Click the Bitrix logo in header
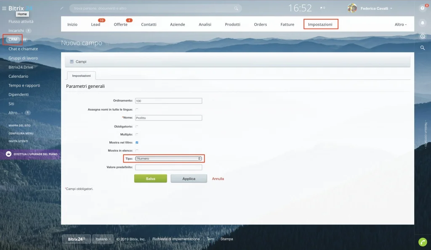 click(20, 8)
